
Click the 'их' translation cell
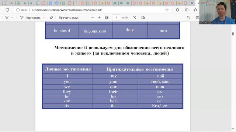[160, 92]
